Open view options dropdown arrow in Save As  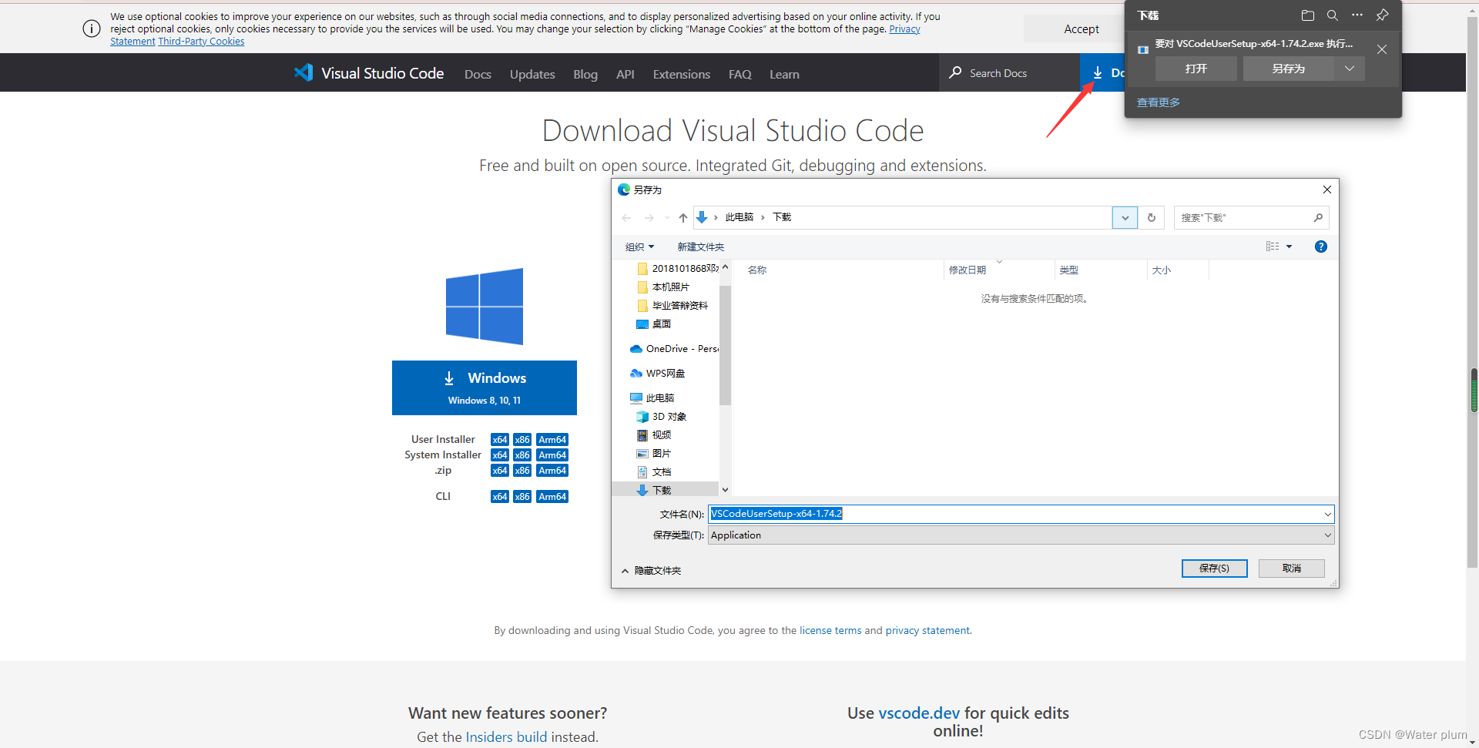click(x=1289, y=247)
